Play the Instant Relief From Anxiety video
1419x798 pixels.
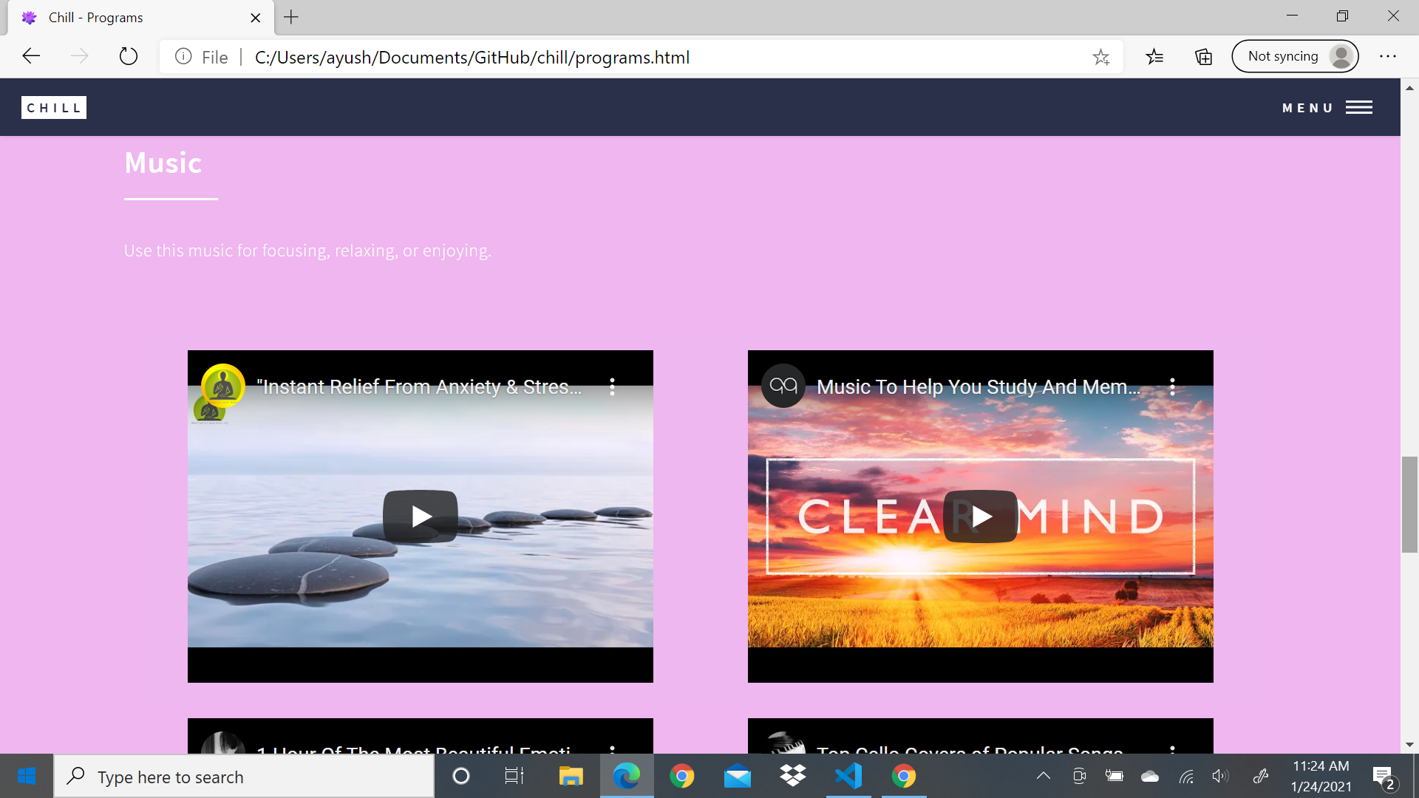(420, 516)
